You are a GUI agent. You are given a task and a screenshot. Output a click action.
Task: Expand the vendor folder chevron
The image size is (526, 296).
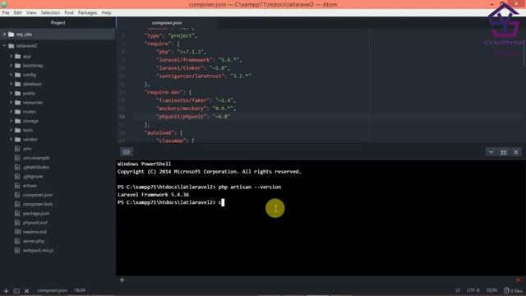[11, 139]
